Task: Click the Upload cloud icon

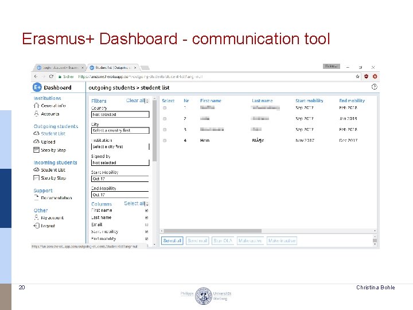Action: click(36, 142)
